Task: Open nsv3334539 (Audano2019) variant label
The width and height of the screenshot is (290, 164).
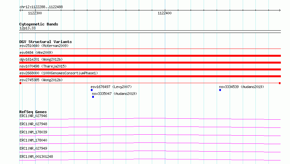Action: 241,87
